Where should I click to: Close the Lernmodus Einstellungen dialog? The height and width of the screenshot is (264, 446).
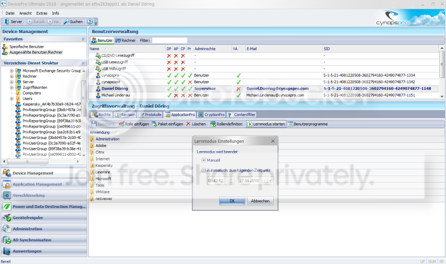[273, 141]
